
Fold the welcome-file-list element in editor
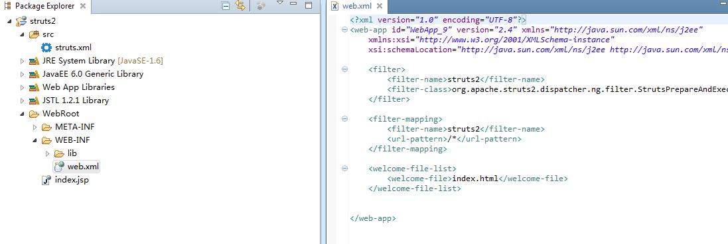[344, 169]
